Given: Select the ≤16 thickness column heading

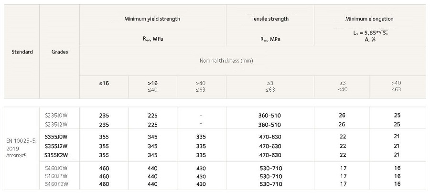Looking at the screenshot, I should (104, 83).
